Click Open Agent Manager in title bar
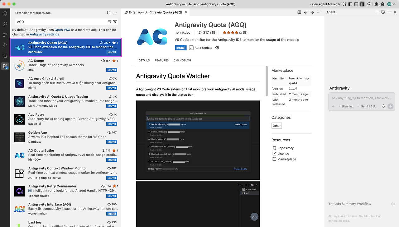Screen dimensions: 399x227 [x=325, y=4]
